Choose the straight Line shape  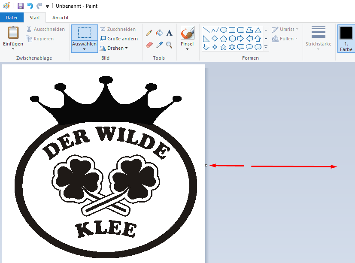point(206,30)
